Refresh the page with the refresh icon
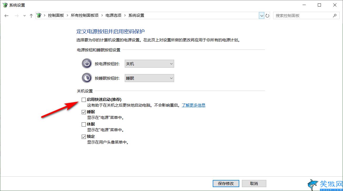This screenshot has height=191, width=343. click(267, 16)
